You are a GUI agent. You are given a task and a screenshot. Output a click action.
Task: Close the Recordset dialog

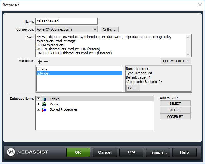(x=200, y=5)
